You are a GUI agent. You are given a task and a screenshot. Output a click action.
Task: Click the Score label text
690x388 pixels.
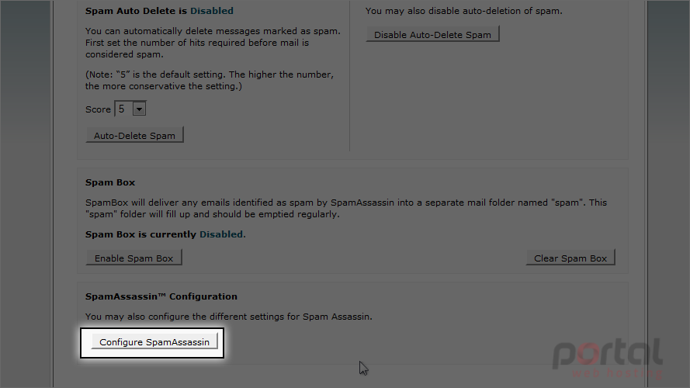[98, 109]
